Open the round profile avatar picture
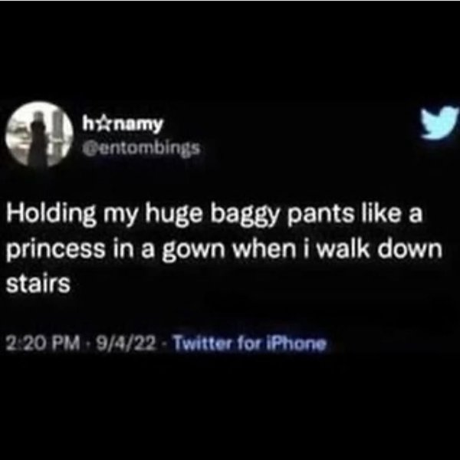 coord(39,135)
